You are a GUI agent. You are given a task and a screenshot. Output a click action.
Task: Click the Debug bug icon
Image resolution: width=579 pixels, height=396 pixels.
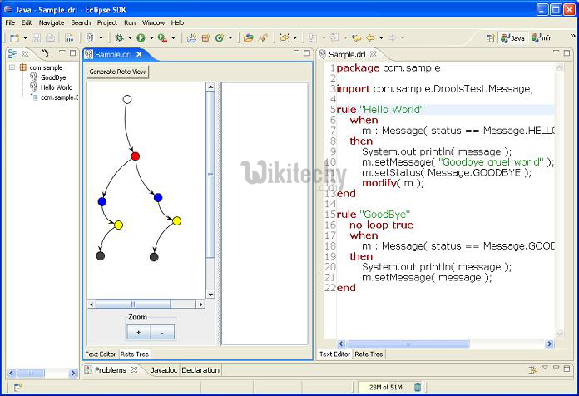coord(119,37)
